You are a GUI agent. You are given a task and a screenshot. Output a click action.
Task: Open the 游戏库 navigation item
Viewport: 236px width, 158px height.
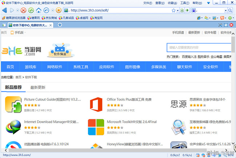(x=30, y=67)
